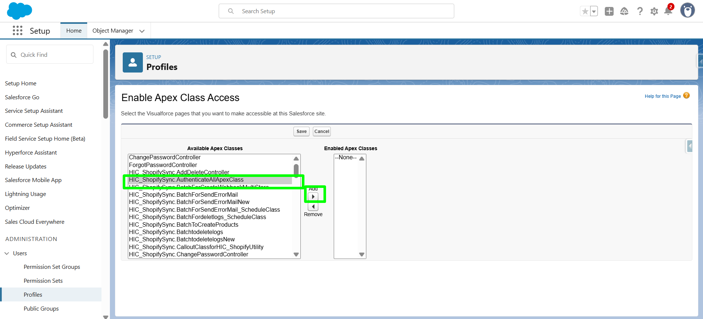Click the Save button

(301, 131)
